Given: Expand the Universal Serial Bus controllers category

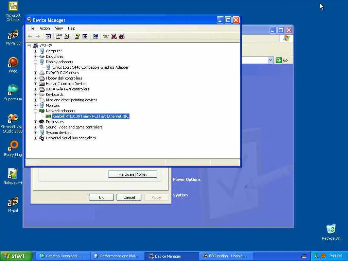Looking at the screenshot, I should 35,138.
